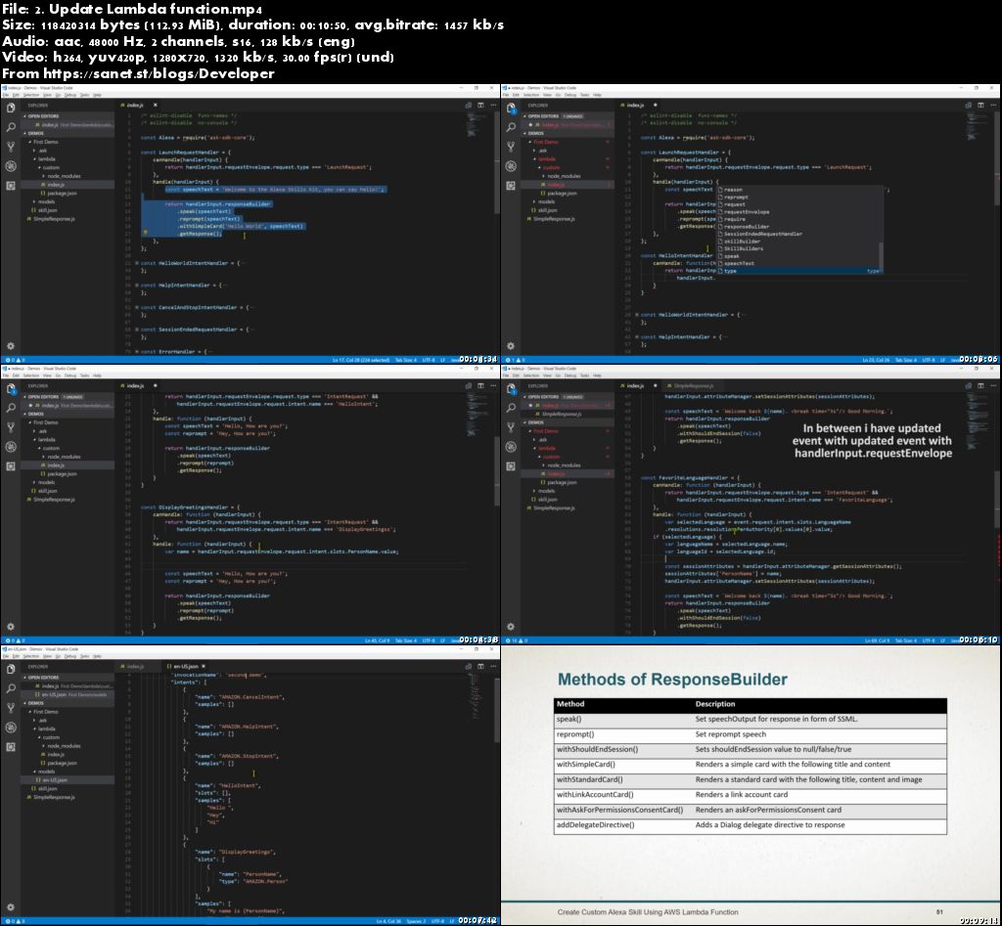Viewport: 1002px width, 926px height.
Task: Click UTF-8 encoding in 00:01:34 status bar
Action: pyautogui.click(x=429, y=360)
